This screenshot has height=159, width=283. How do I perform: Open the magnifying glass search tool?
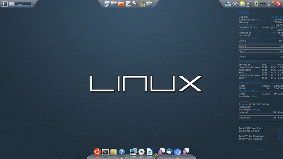[x=135, y=4]
